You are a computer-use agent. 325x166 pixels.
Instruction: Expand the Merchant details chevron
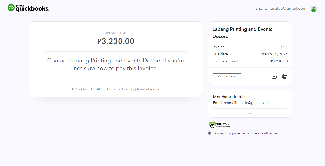click(x=250, y=113)
